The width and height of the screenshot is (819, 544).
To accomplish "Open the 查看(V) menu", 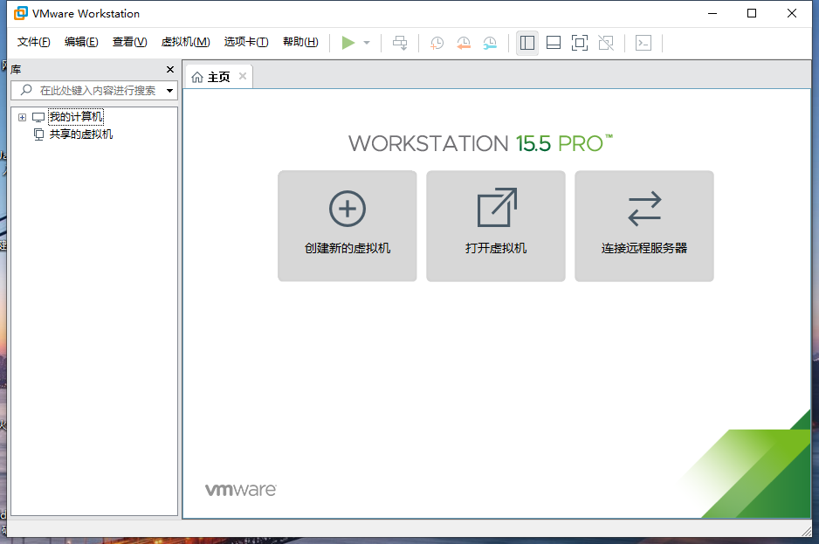I will pyautogui.click(x=129, y=42).
